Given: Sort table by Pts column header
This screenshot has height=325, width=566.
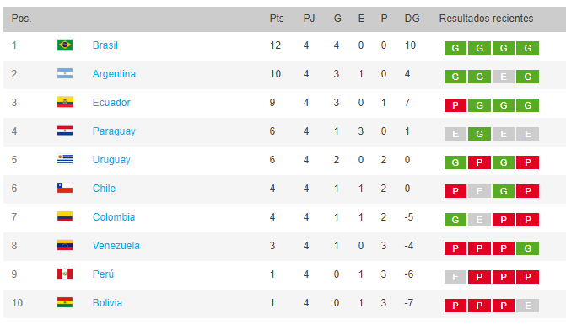Looking at the screenshot, I should [277, 19].
